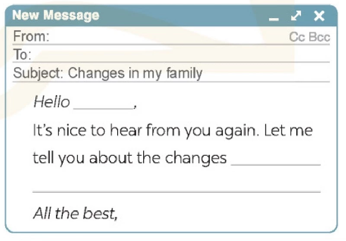Click the blank after Hello
The image size is (346, 241).
click(103, 103)
